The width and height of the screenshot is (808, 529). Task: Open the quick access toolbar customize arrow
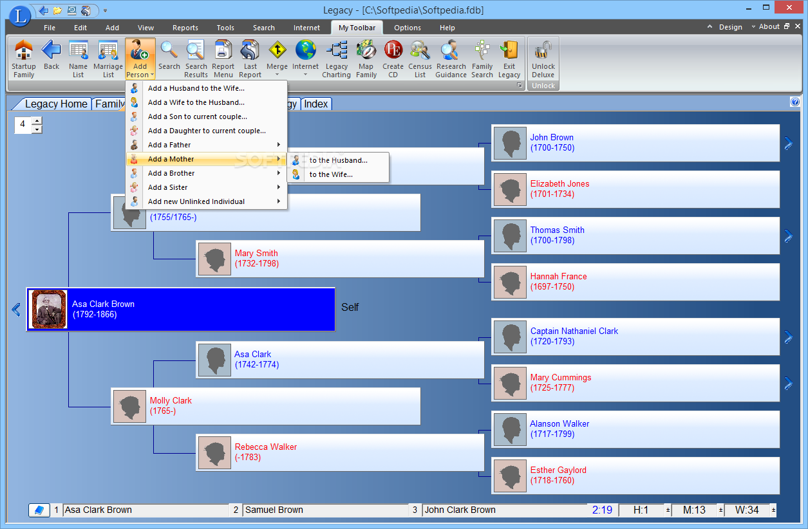[x=105, y=11]
